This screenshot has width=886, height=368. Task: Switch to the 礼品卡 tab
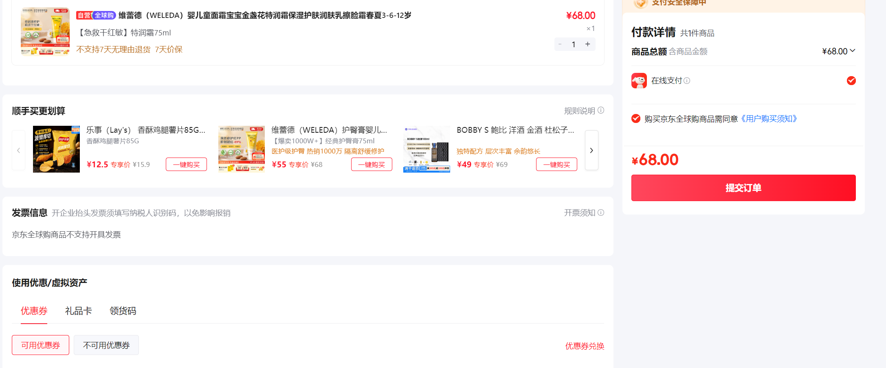79,311
